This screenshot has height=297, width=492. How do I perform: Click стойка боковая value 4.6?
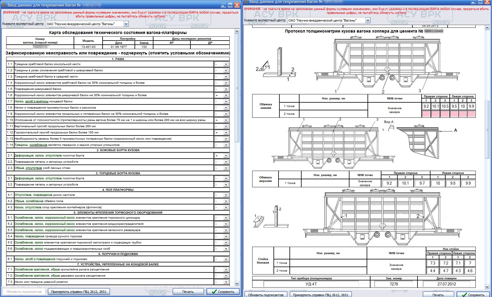470,271
